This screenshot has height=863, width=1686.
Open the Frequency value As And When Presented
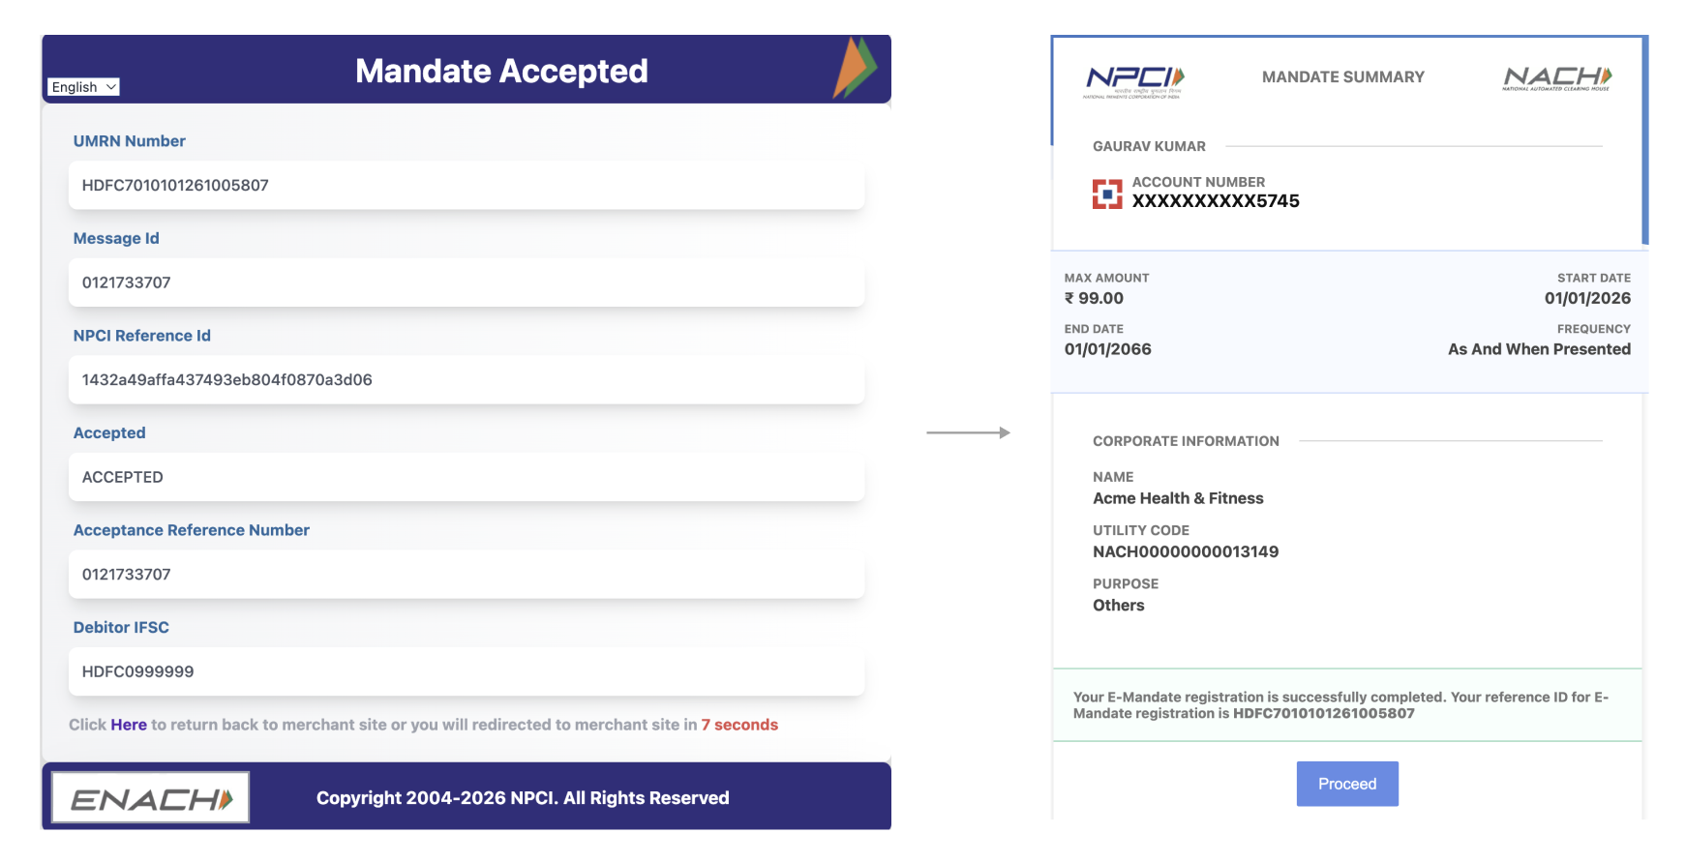[x=1539, y=349]
